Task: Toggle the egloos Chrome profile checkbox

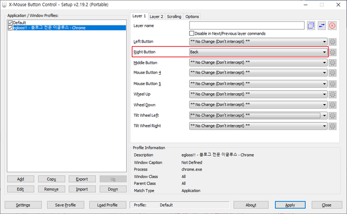Action: coord(10,28)
